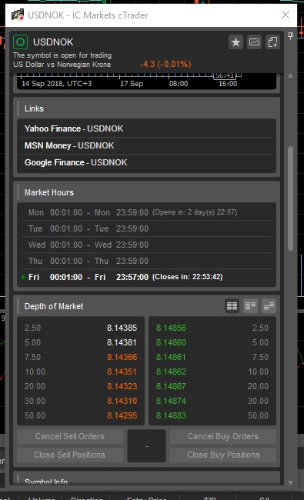Click the panel scroll down arrow
This screenshot has width=304, height=500.
290,483
